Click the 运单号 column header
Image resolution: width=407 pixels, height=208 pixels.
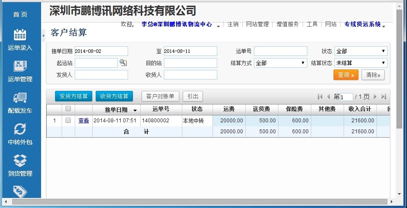click(161, 109)
